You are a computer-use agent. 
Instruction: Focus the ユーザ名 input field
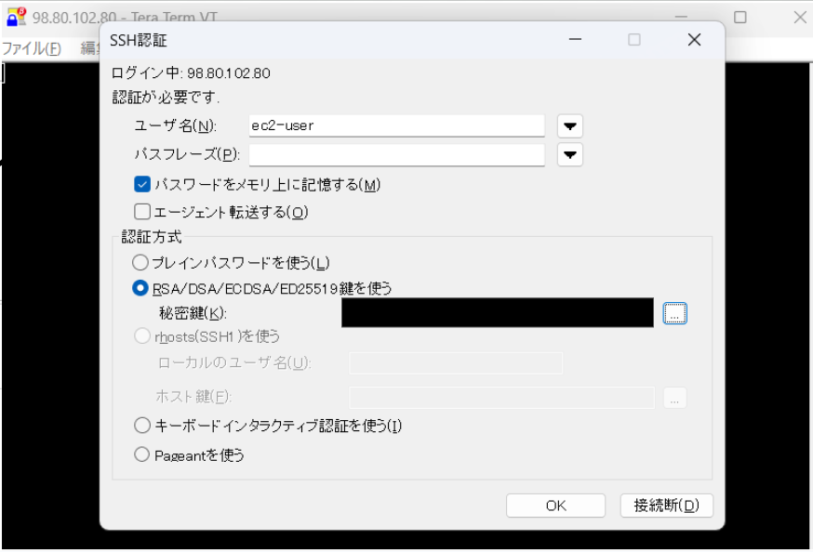click(x=396, y=125)
